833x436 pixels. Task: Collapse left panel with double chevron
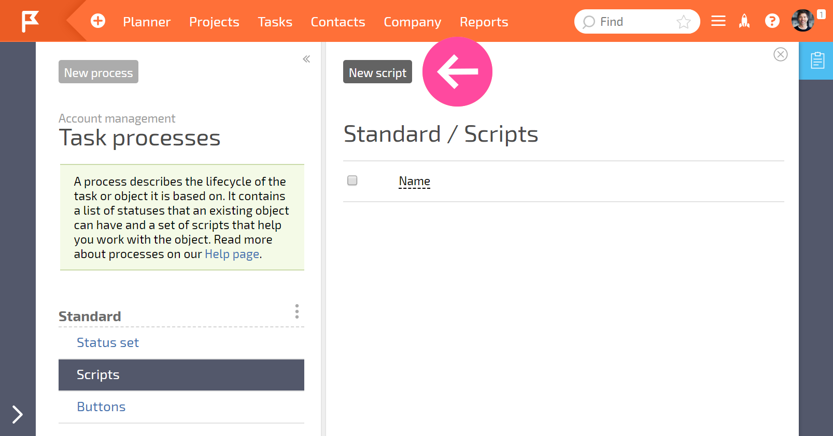coord(306,59)
